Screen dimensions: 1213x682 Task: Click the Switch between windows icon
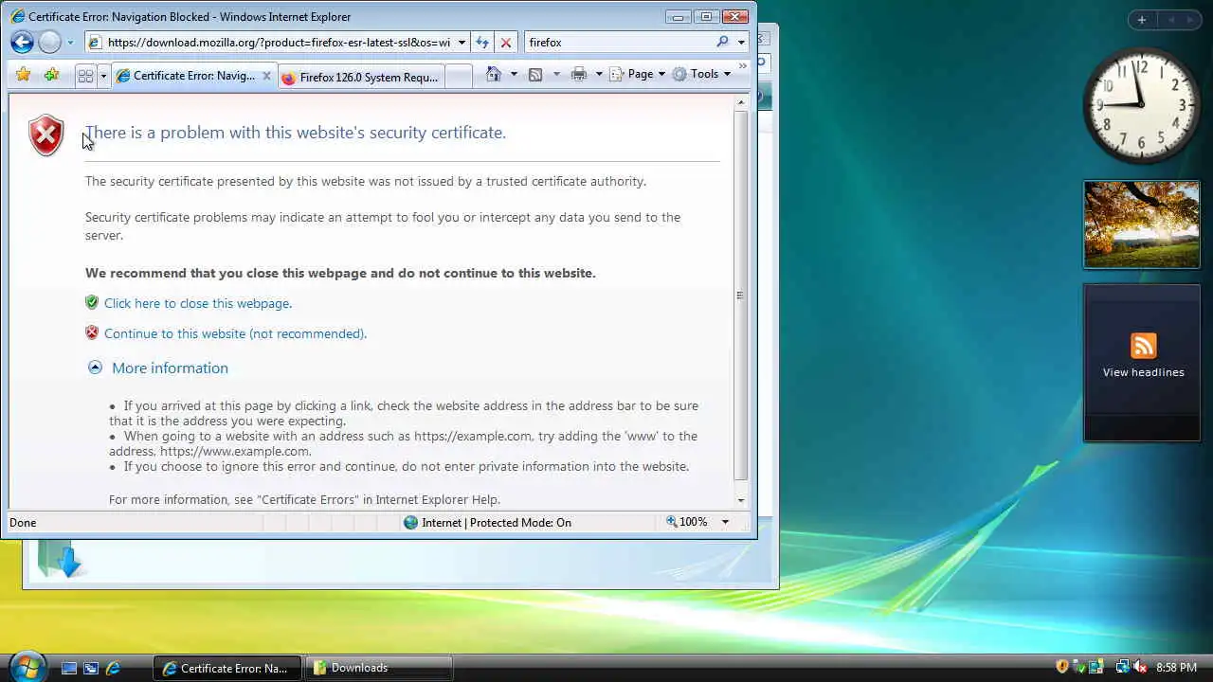coord(91,668)
